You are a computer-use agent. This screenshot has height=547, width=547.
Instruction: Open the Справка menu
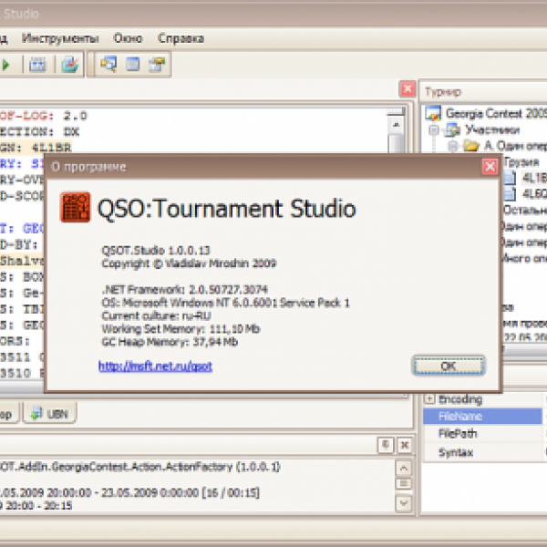point(181,38)
